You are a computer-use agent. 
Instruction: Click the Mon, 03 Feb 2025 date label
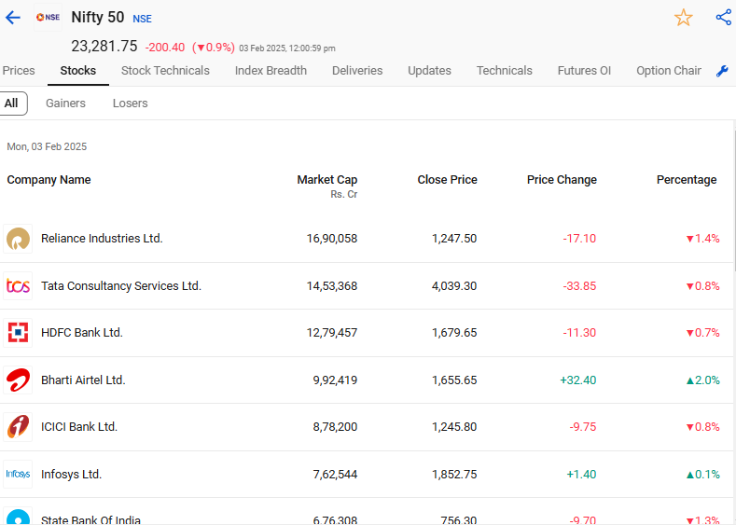(x=47, y=146)
